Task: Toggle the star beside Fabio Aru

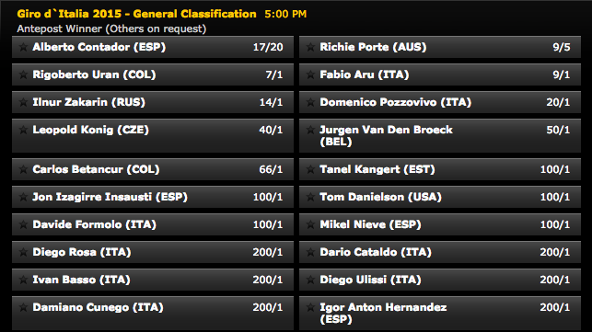Action: (x=310, y=74)
